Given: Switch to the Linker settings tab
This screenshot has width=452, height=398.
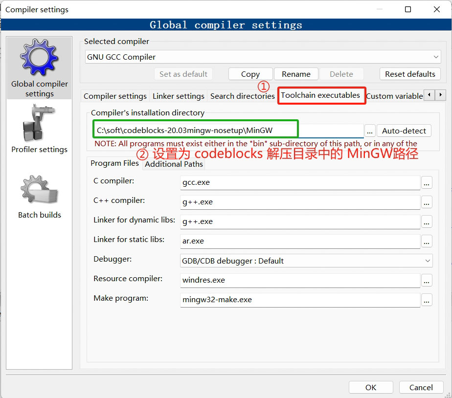Looking at the screenshot, I should [x=179, y=96].
